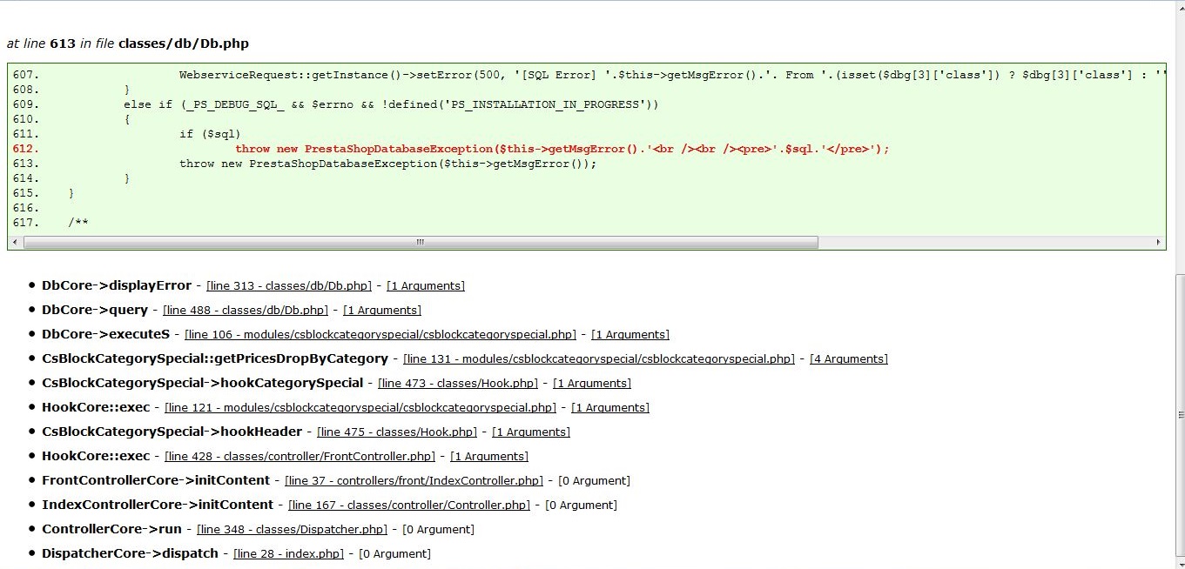Select text DbCore->executeS
This screenshot has width=1185, height=569.
pyautogui.click(x=105, y=334)
